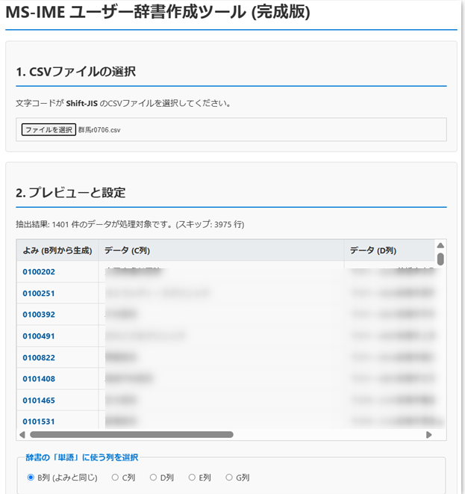Click the 0101531 reading cell
This screenshot has width=465, height=494.
coord(57,421)
